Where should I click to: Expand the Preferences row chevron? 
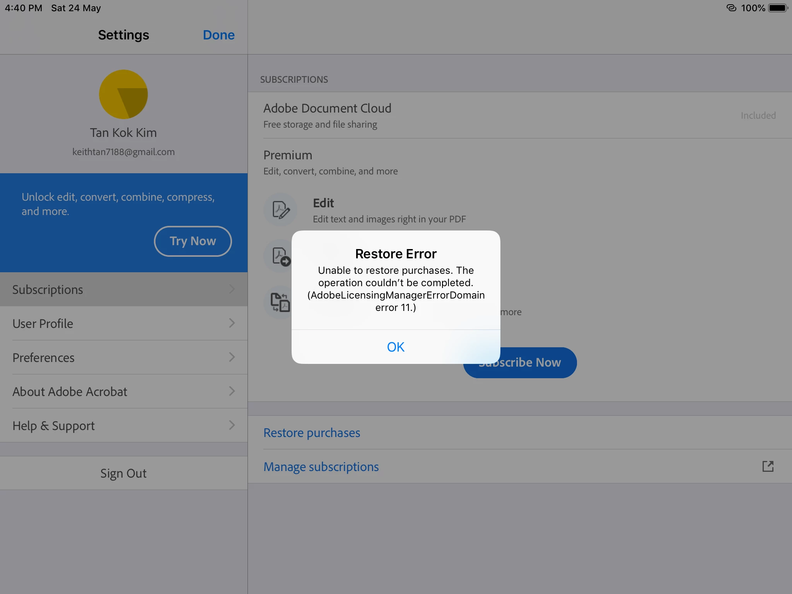[232, 357]
